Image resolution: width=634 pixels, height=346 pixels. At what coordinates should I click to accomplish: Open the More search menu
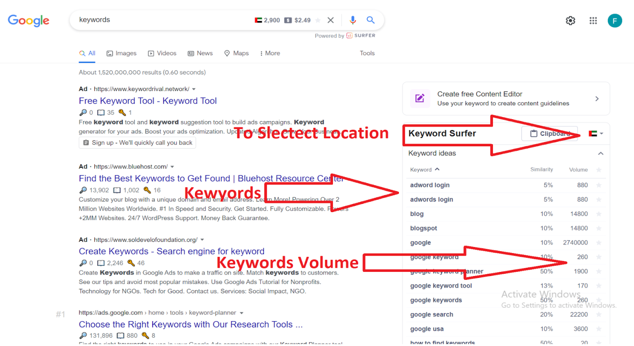click(x=270, y=53)
